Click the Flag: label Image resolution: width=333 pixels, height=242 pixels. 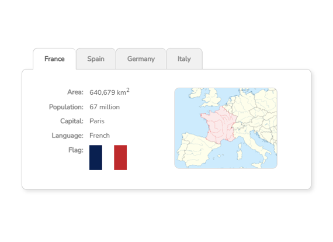click(x=75, y=150)
